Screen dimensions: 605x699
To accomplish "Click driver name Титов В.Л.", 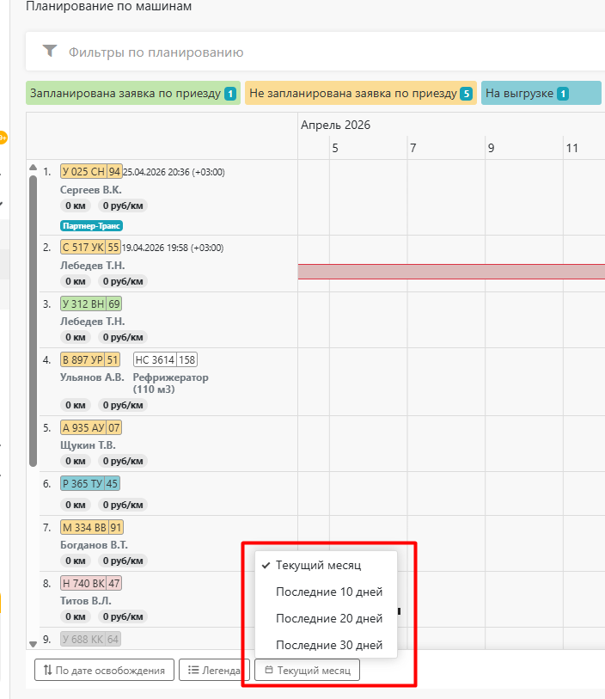I will point(86,601).
